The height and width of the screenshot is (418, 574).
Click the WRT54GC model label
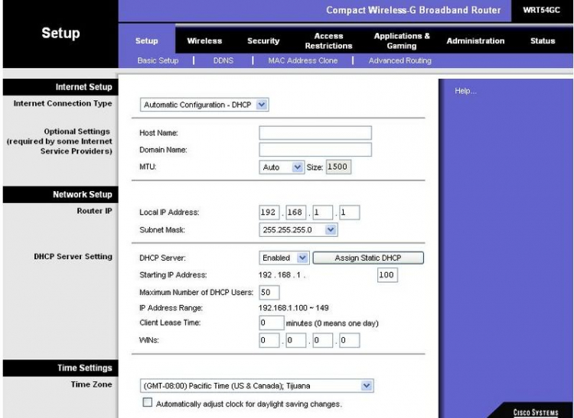pos(541,10)
